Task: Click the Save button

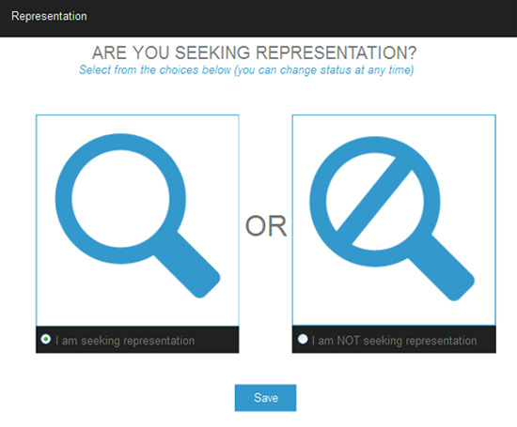Action: click(x=265, y=398)
